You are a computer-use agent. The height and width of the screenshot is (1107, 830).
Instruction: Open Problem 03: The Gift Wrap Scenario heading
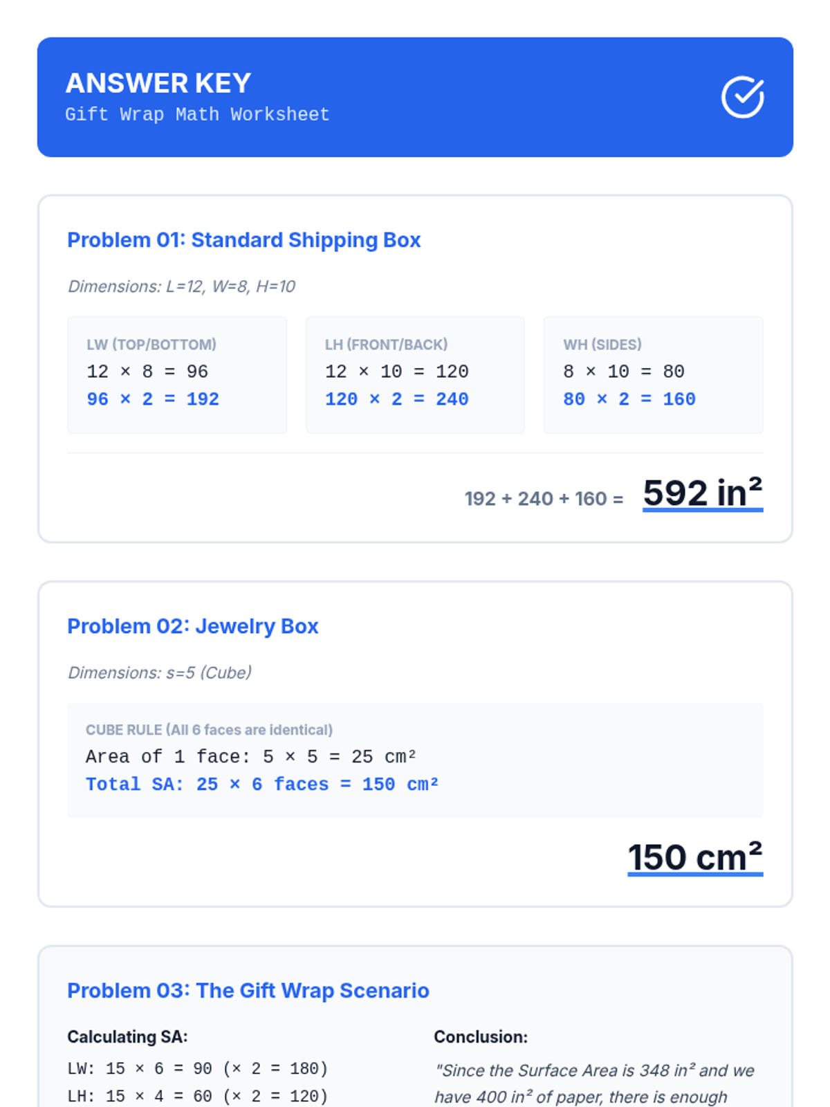click(248, 991)
